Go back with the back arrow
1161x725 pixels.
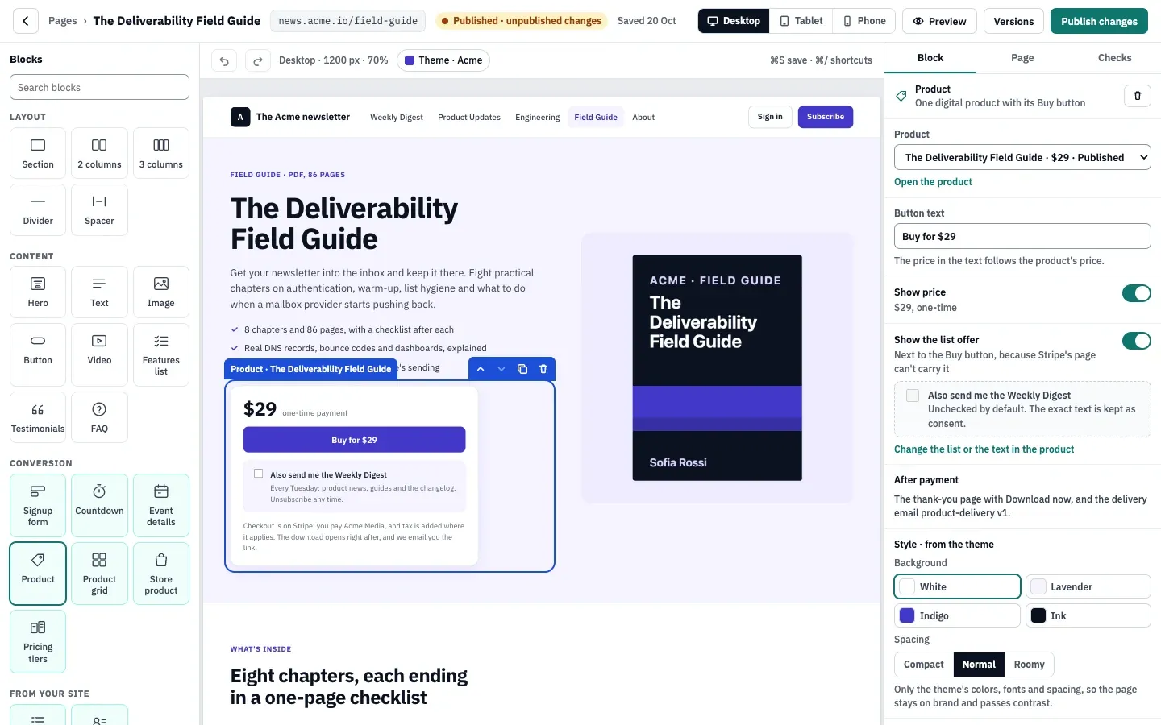coord(26,21)
